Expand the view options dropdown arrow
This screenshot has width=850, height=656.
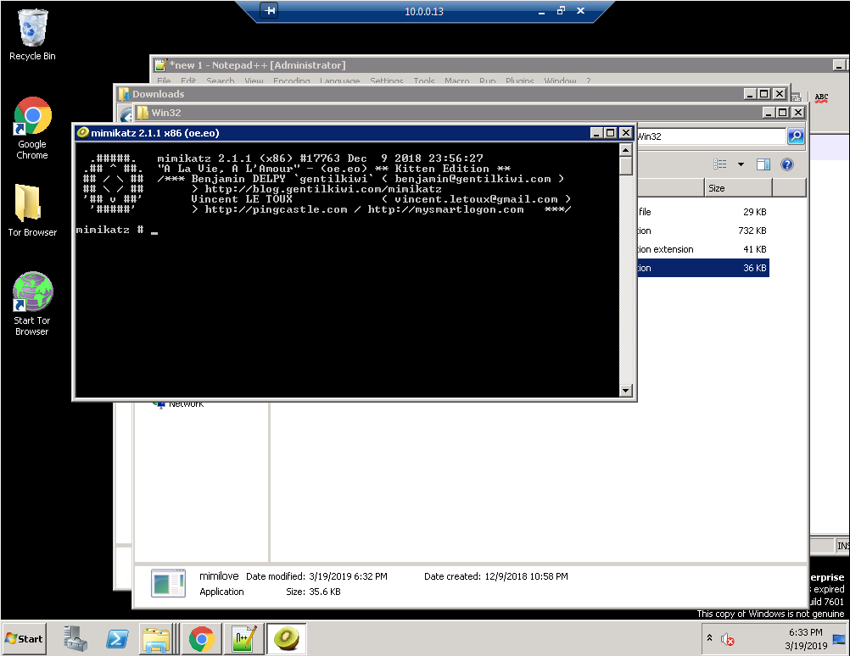coord(741,164)
